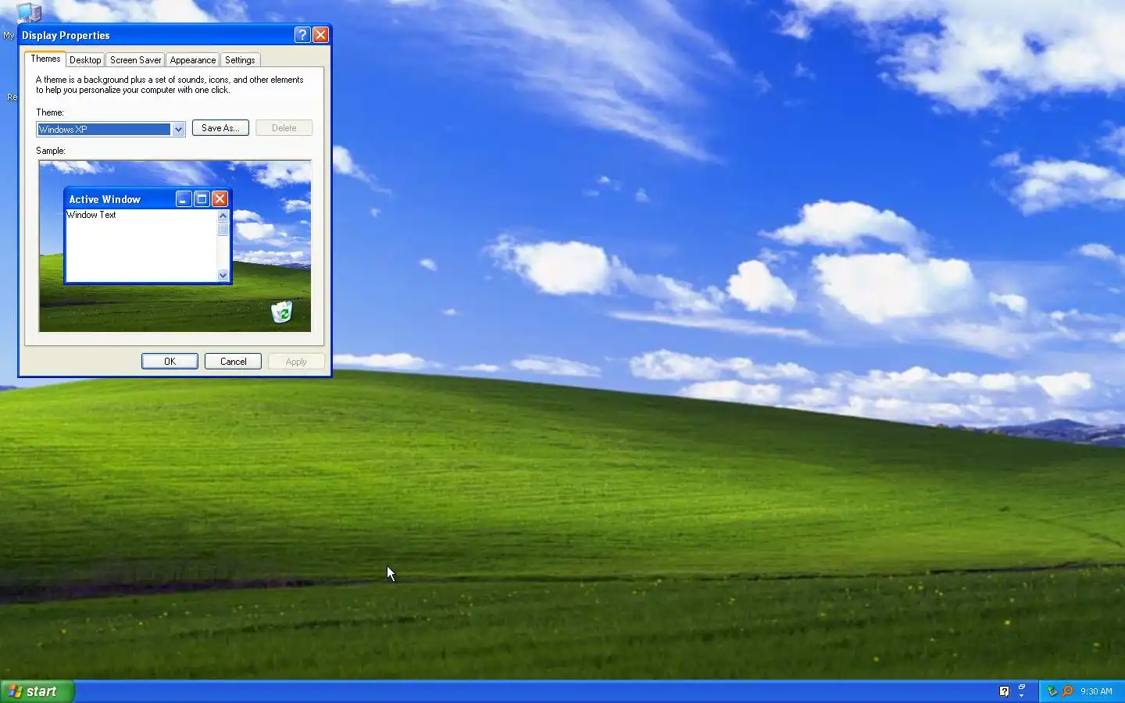This screenshot has height=703, width=1125.
Task: Click the greyed Apply button
Action: coord(296,362)
